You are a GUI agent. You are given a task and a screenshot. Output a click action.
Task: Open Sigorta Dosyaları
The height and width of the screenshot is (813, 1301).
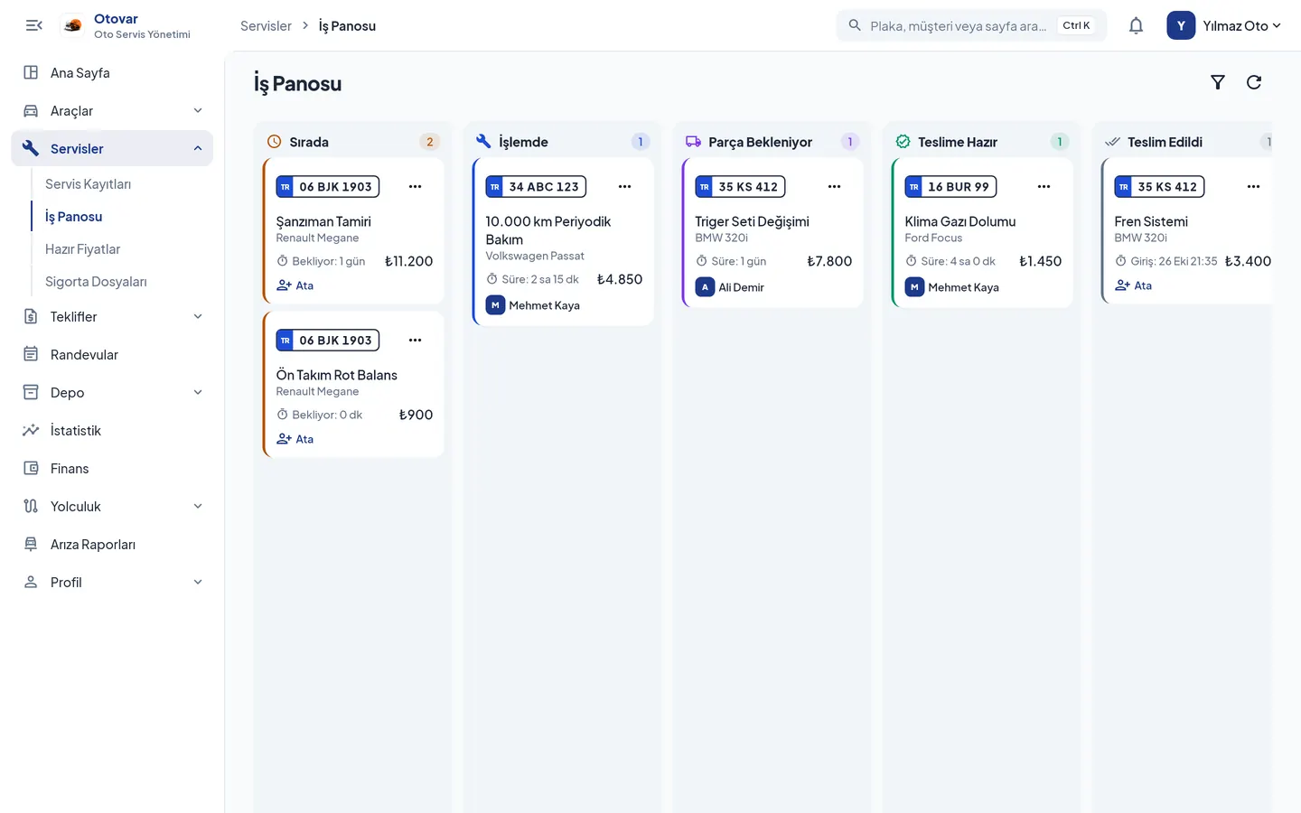pyautogui.click(x=96, y=281)
